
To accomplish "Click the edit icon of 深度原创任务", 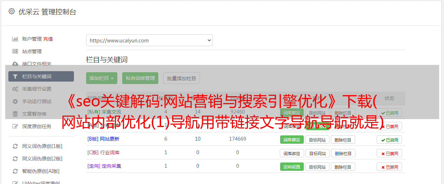I will coord(15,126).
